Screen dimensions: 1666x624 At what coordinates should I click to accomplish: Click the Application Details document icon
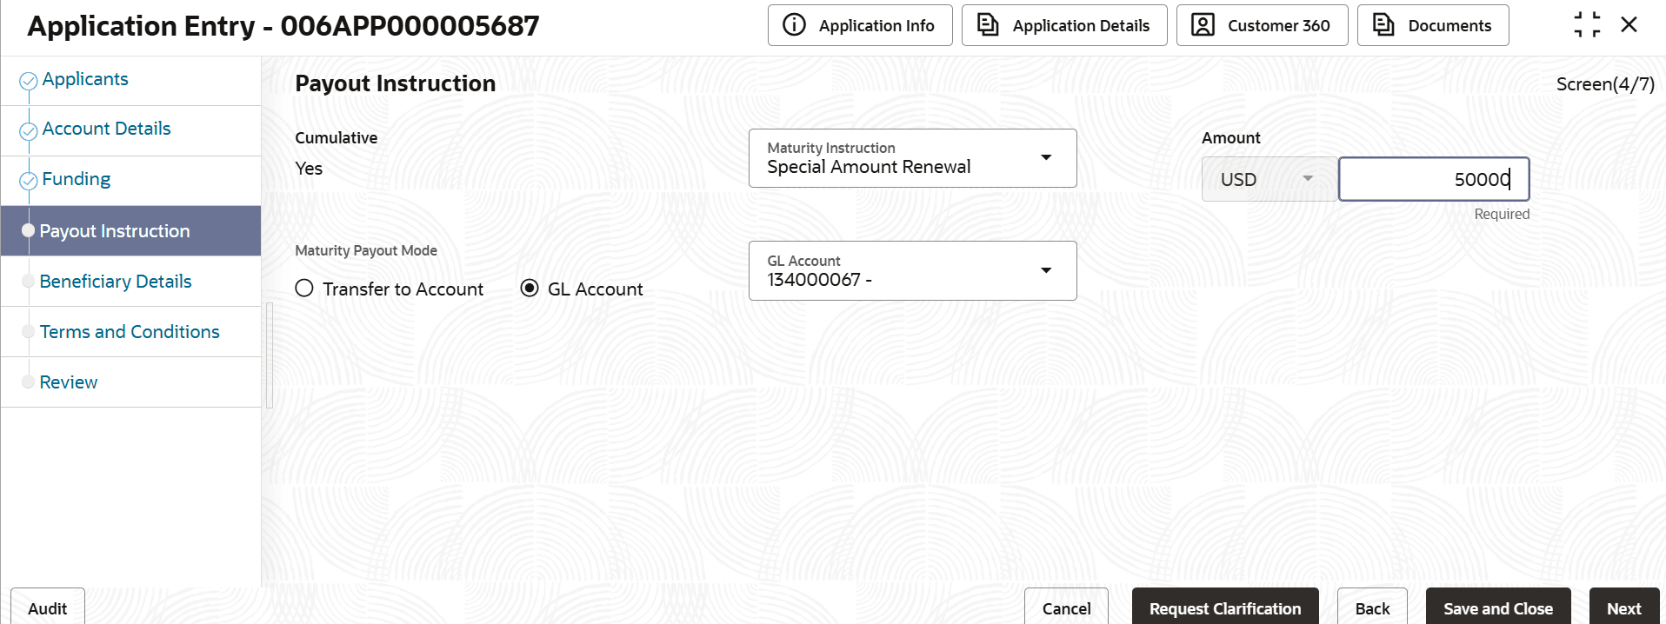[x=988, y=25]
